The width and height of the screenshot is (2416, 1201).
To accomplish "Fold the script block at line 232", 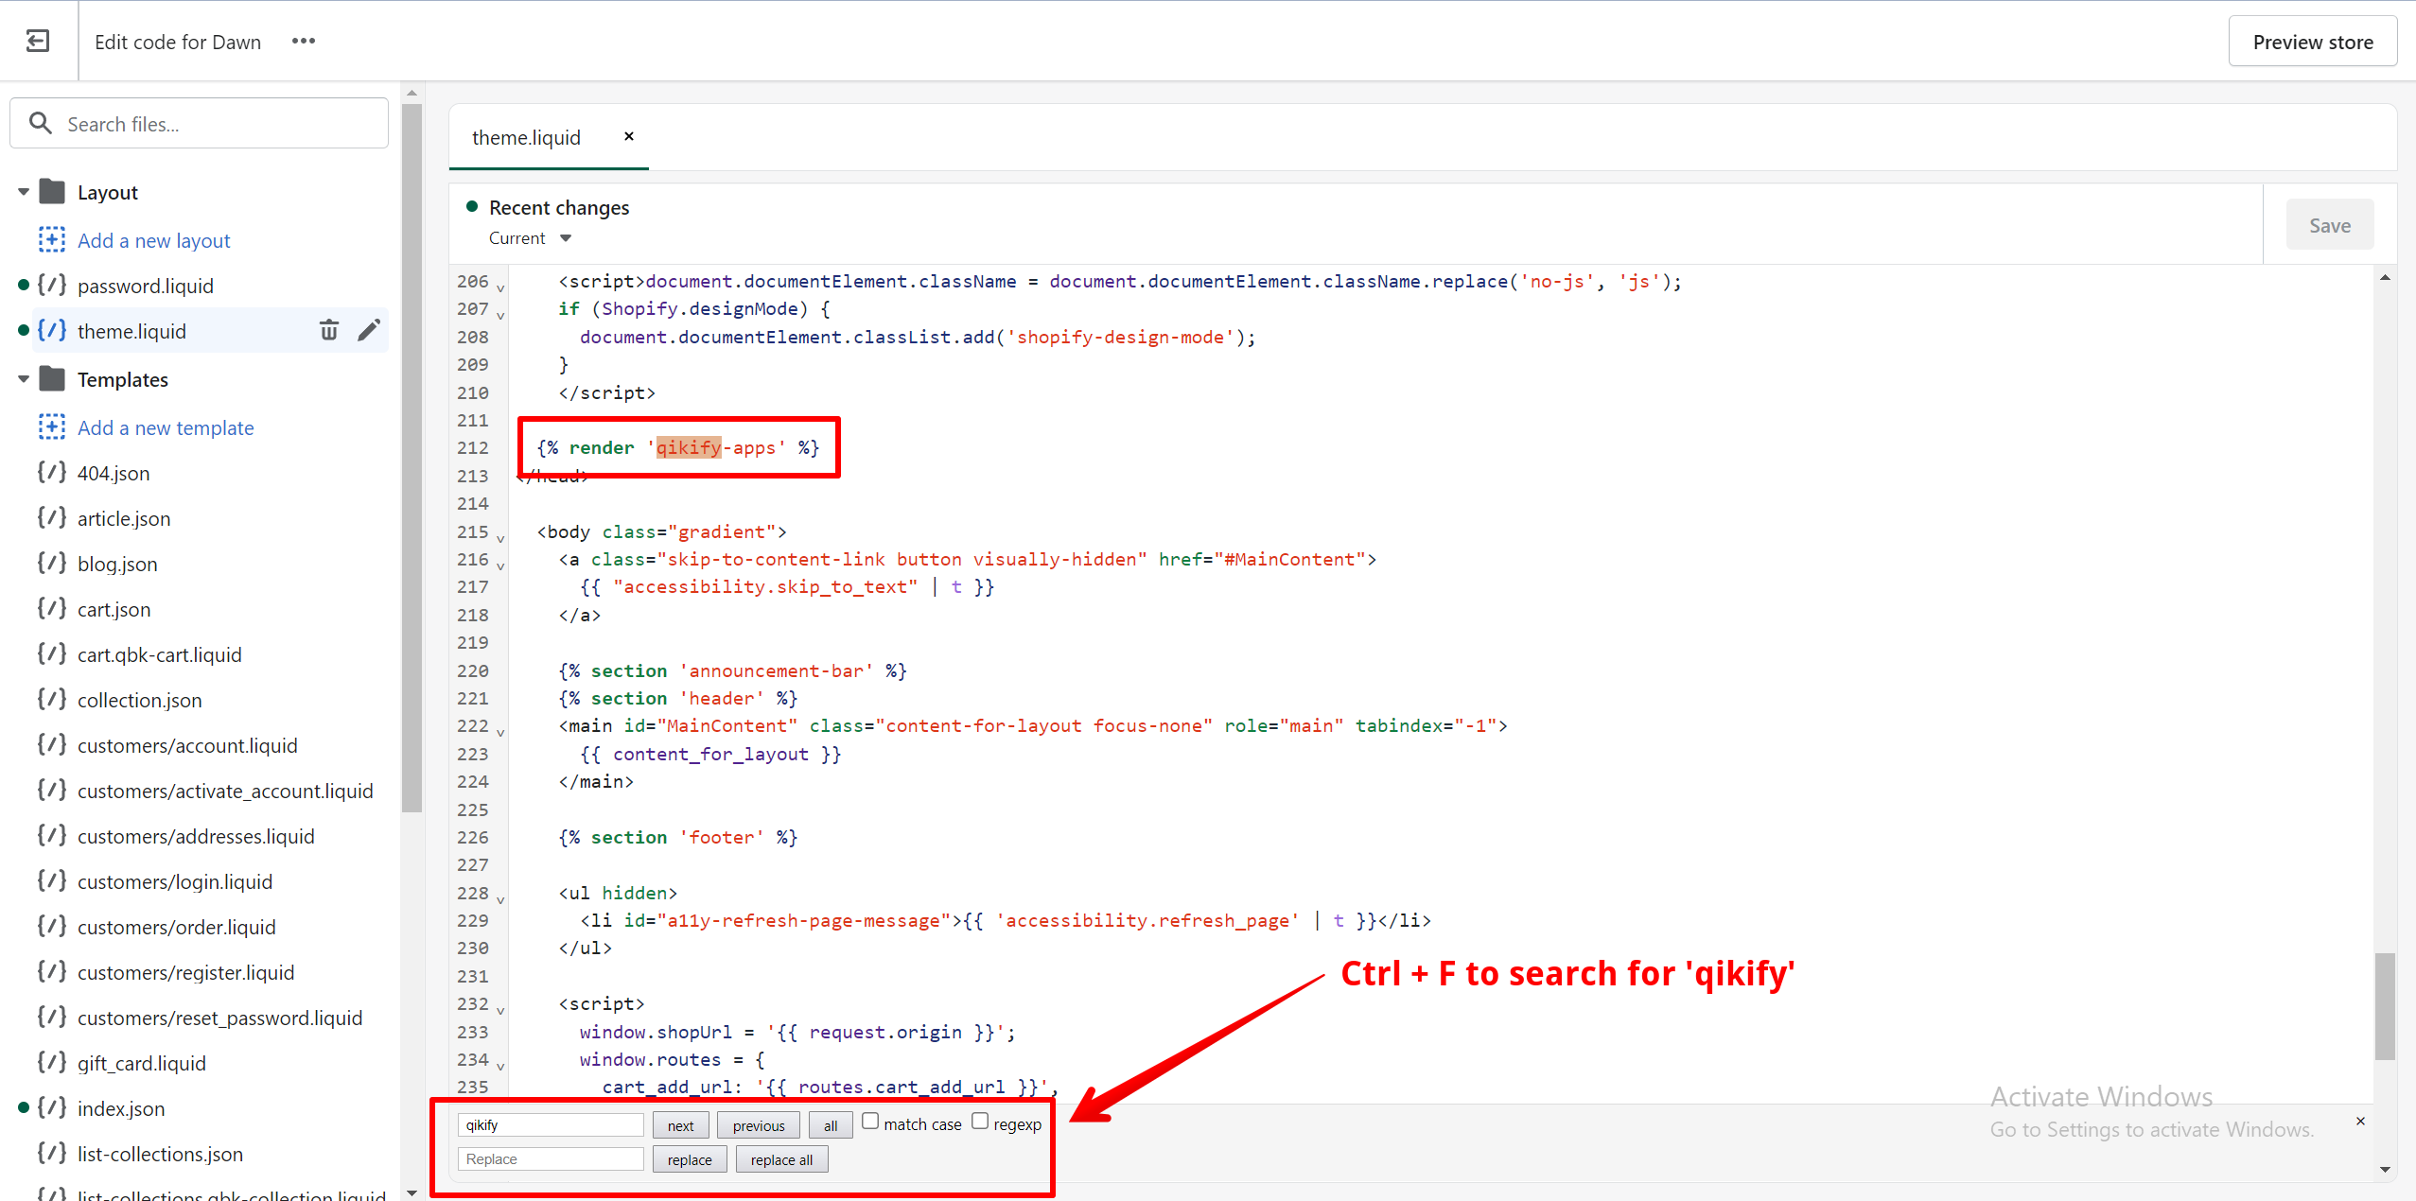I will [x=500, y=1010].
